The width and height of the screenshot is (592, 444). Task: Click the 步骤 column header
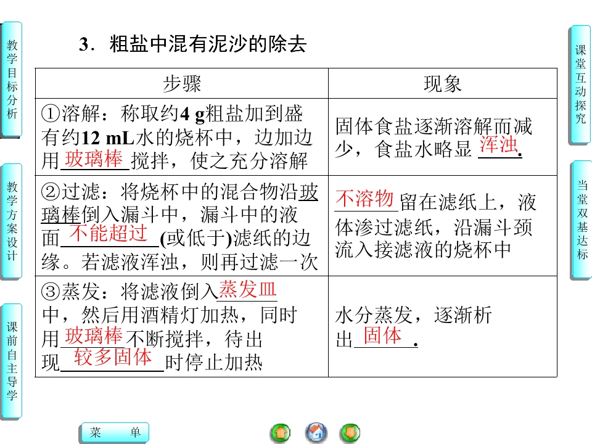tap(181, 83)
